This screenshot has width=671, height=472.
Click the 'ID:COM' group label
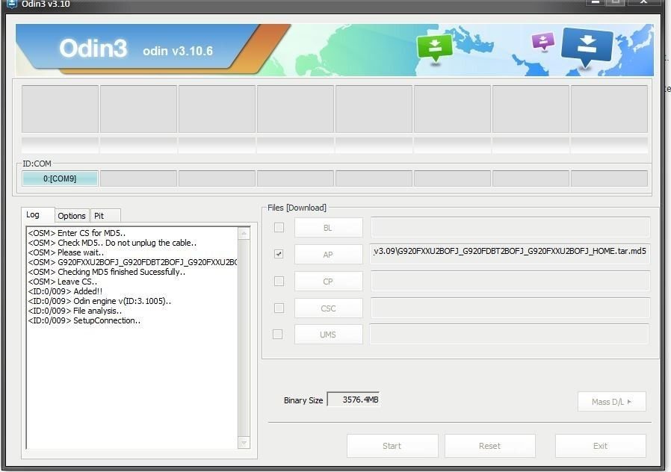(x=37, y=164)
